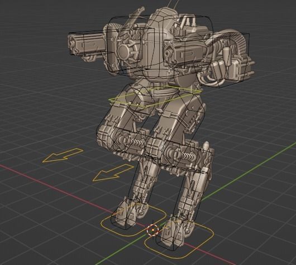Select the screen-right thigh bone wireframe

point(175,128)
